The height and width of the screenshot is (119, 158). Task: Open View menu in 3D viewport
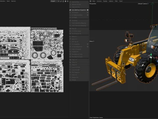tap(93, 1)
